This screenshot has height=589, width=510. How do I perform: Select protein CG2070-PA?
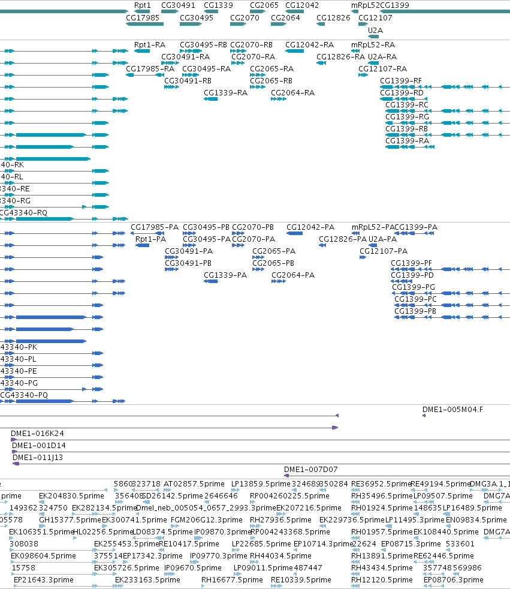pyautogui.click(x=254, y=239)
